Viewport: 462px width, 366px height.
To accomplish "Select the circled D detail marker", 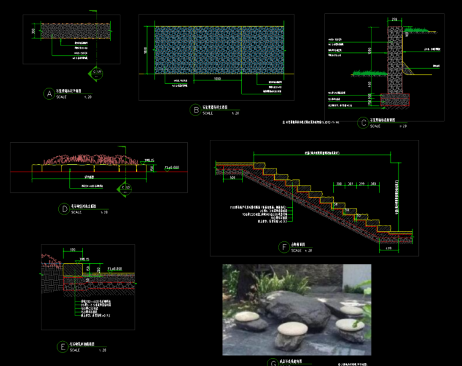I will point(64,209).
